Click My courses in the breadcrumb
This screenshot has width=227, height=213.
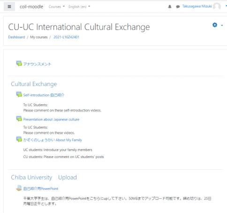point(39,37)
